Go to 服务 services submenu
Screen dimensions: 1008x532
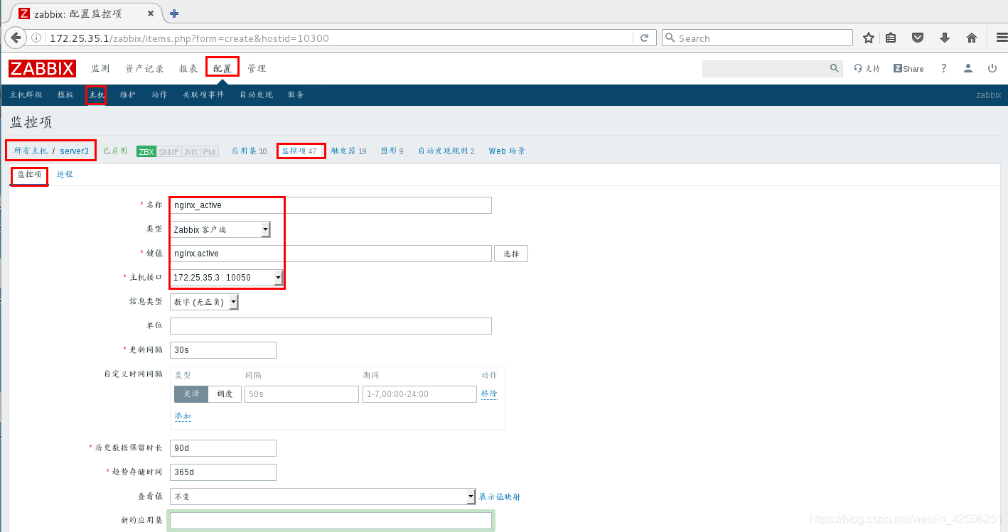pos(296,94)
